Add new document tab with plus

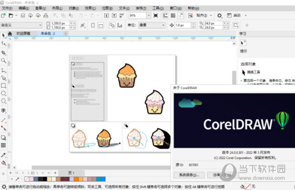(65, 34)
